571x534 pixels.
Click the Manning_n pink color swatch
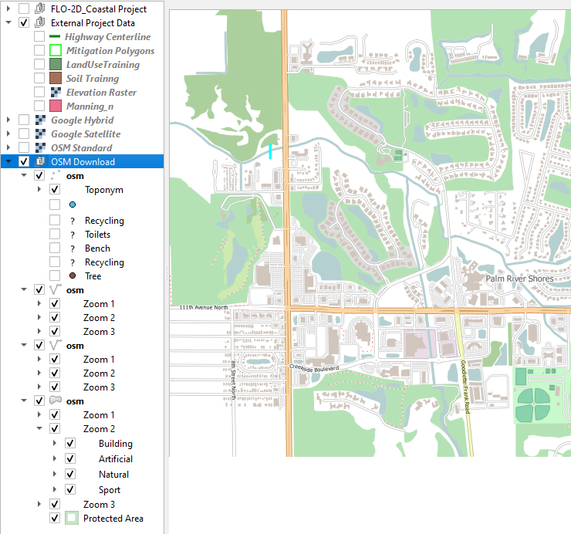(x=55, y=106)
